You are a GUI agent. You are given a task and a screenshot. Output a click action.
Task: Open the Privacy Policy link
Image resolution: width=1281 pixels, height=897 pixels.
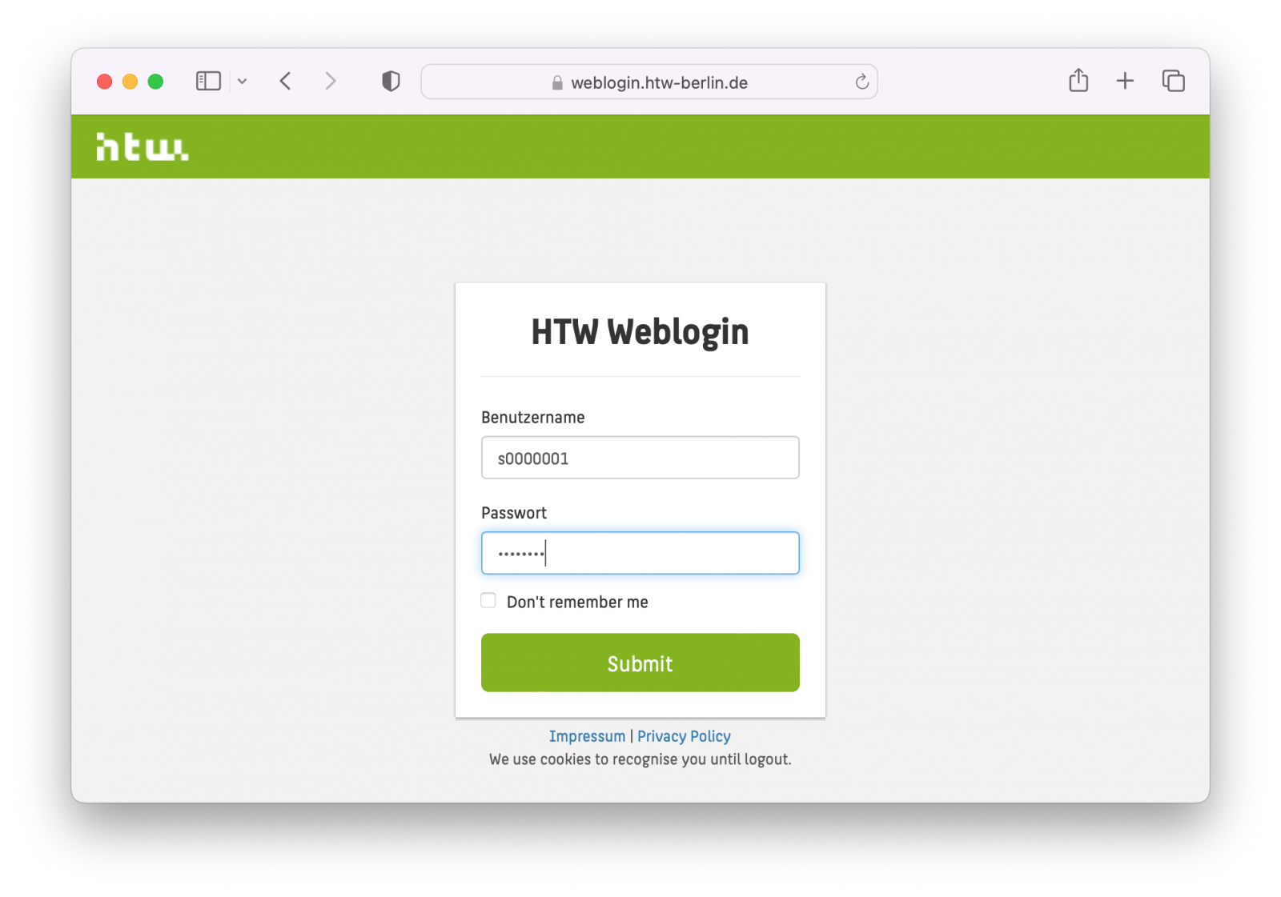click(x=684, y=736)
